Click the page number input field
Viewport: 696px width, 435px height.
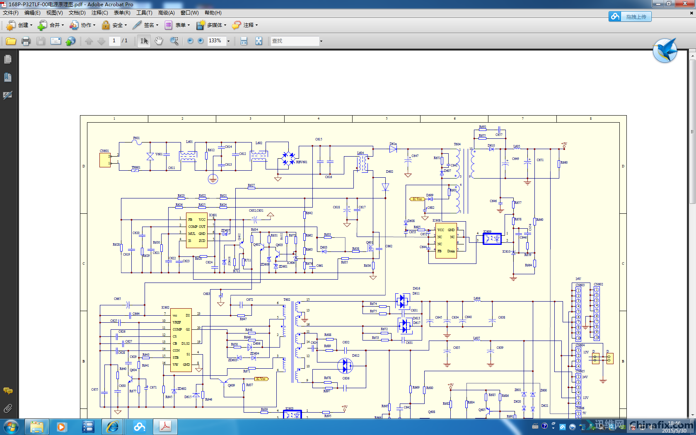(x=114, y=41)
